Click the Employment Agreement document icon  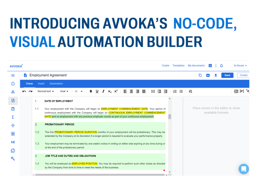click(25, 75)
